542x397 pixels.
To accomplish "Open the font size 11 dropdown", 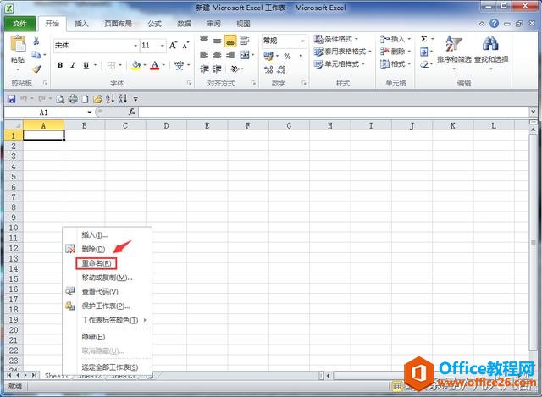I will (162, 45).
